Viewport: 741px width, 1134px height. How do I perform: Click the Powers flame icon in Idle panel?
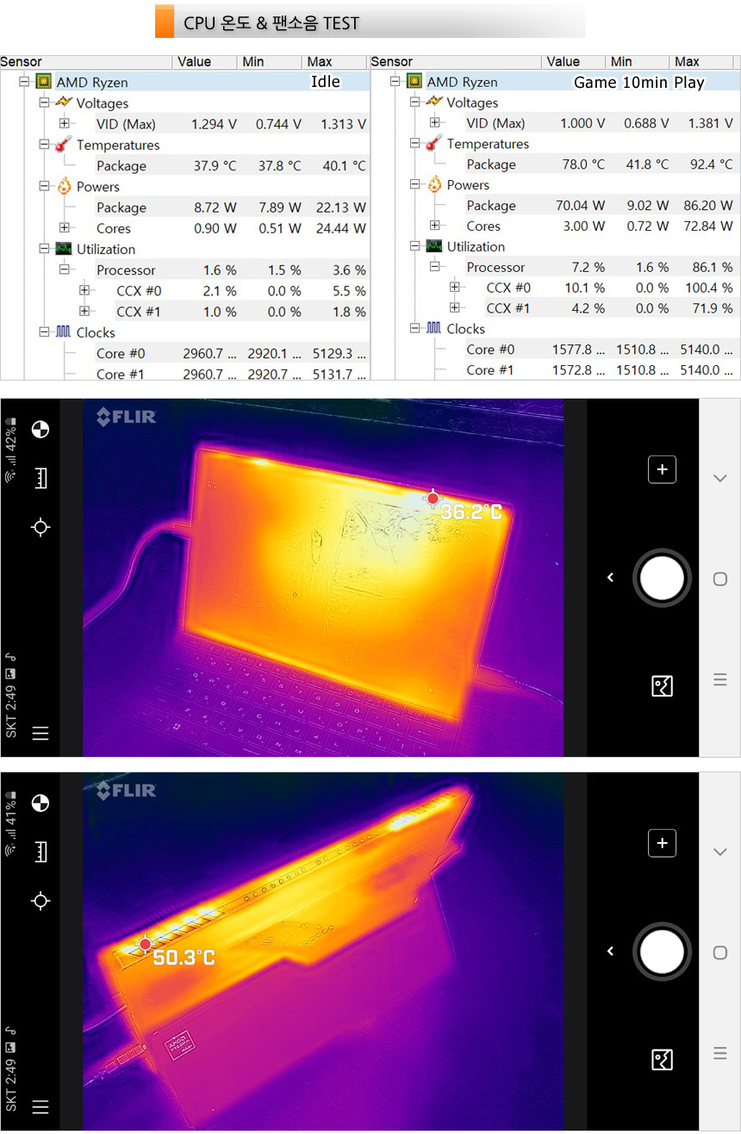coord(63,187)
